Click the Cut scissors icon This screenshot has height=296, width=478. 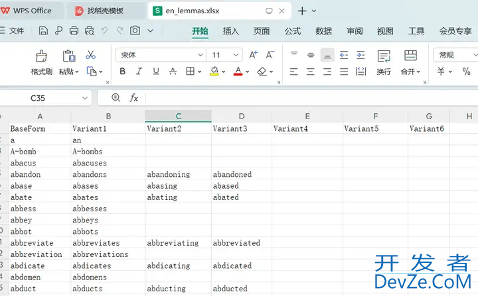pos(90,55)
